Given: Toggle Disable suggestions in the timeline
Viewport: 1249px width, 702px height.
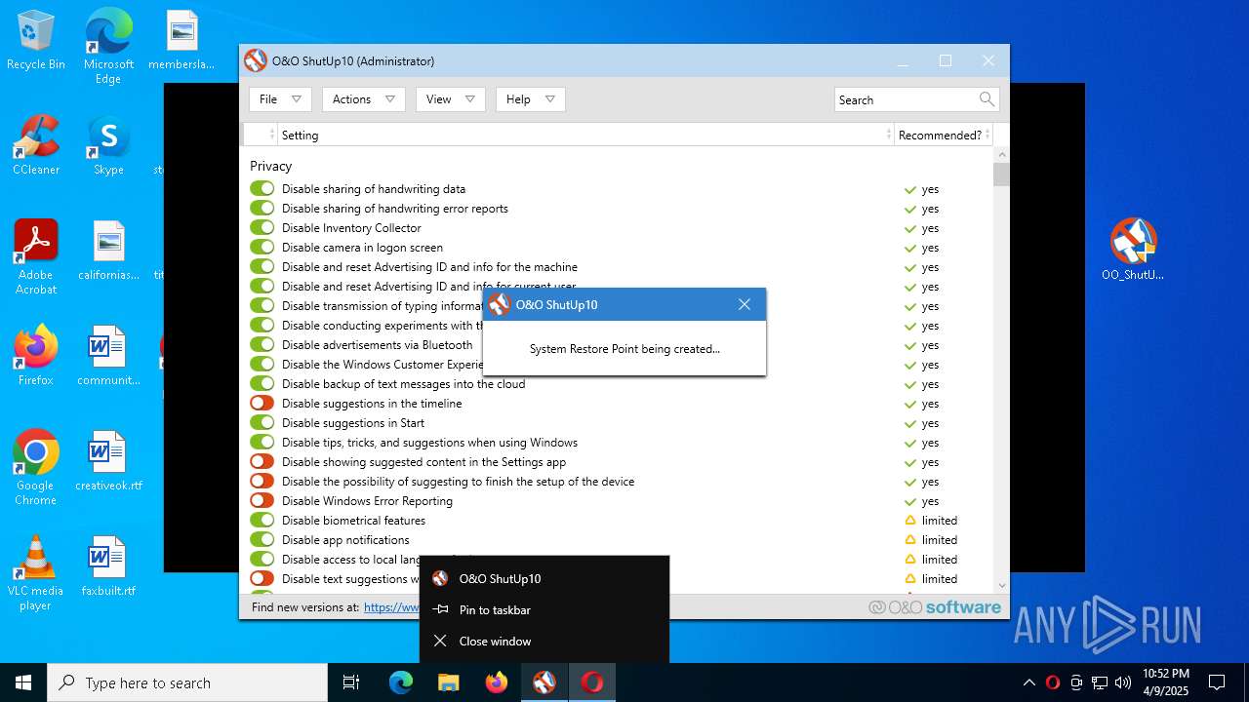Looking at the screenshot, I should [262, 404].
